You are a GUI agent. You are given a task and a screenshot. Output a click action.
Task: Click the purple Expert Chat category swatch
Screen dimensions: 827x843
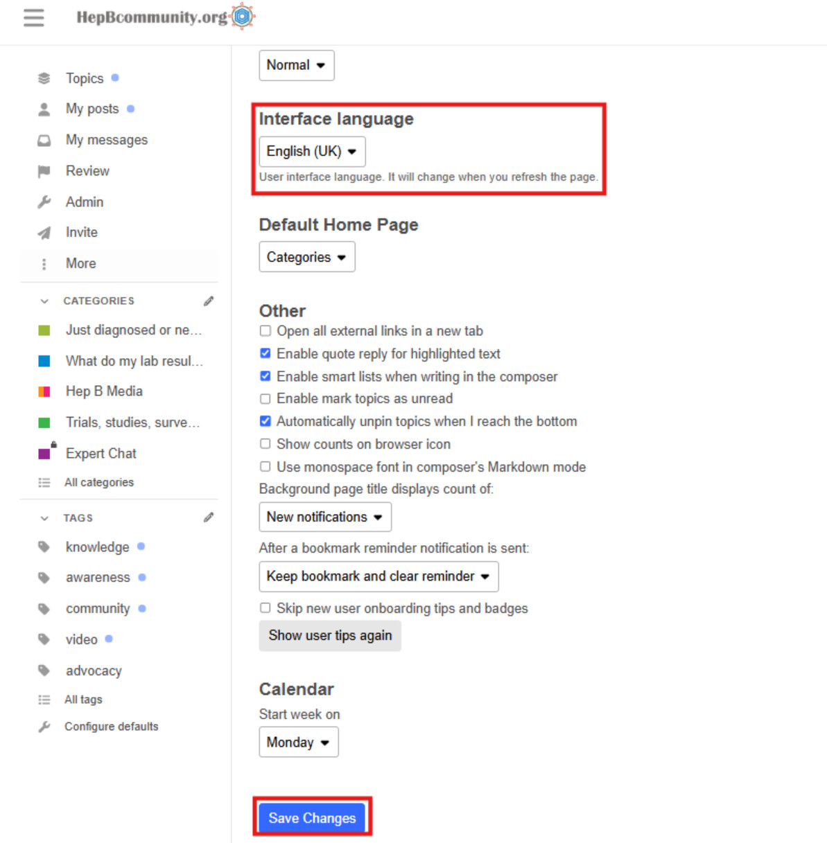coord(44,454)
